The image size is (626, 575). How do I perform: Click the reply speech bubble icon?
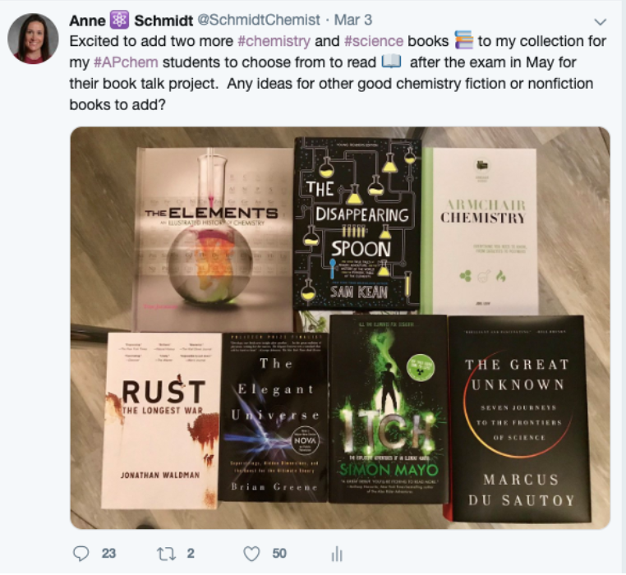tap(81, 554)
